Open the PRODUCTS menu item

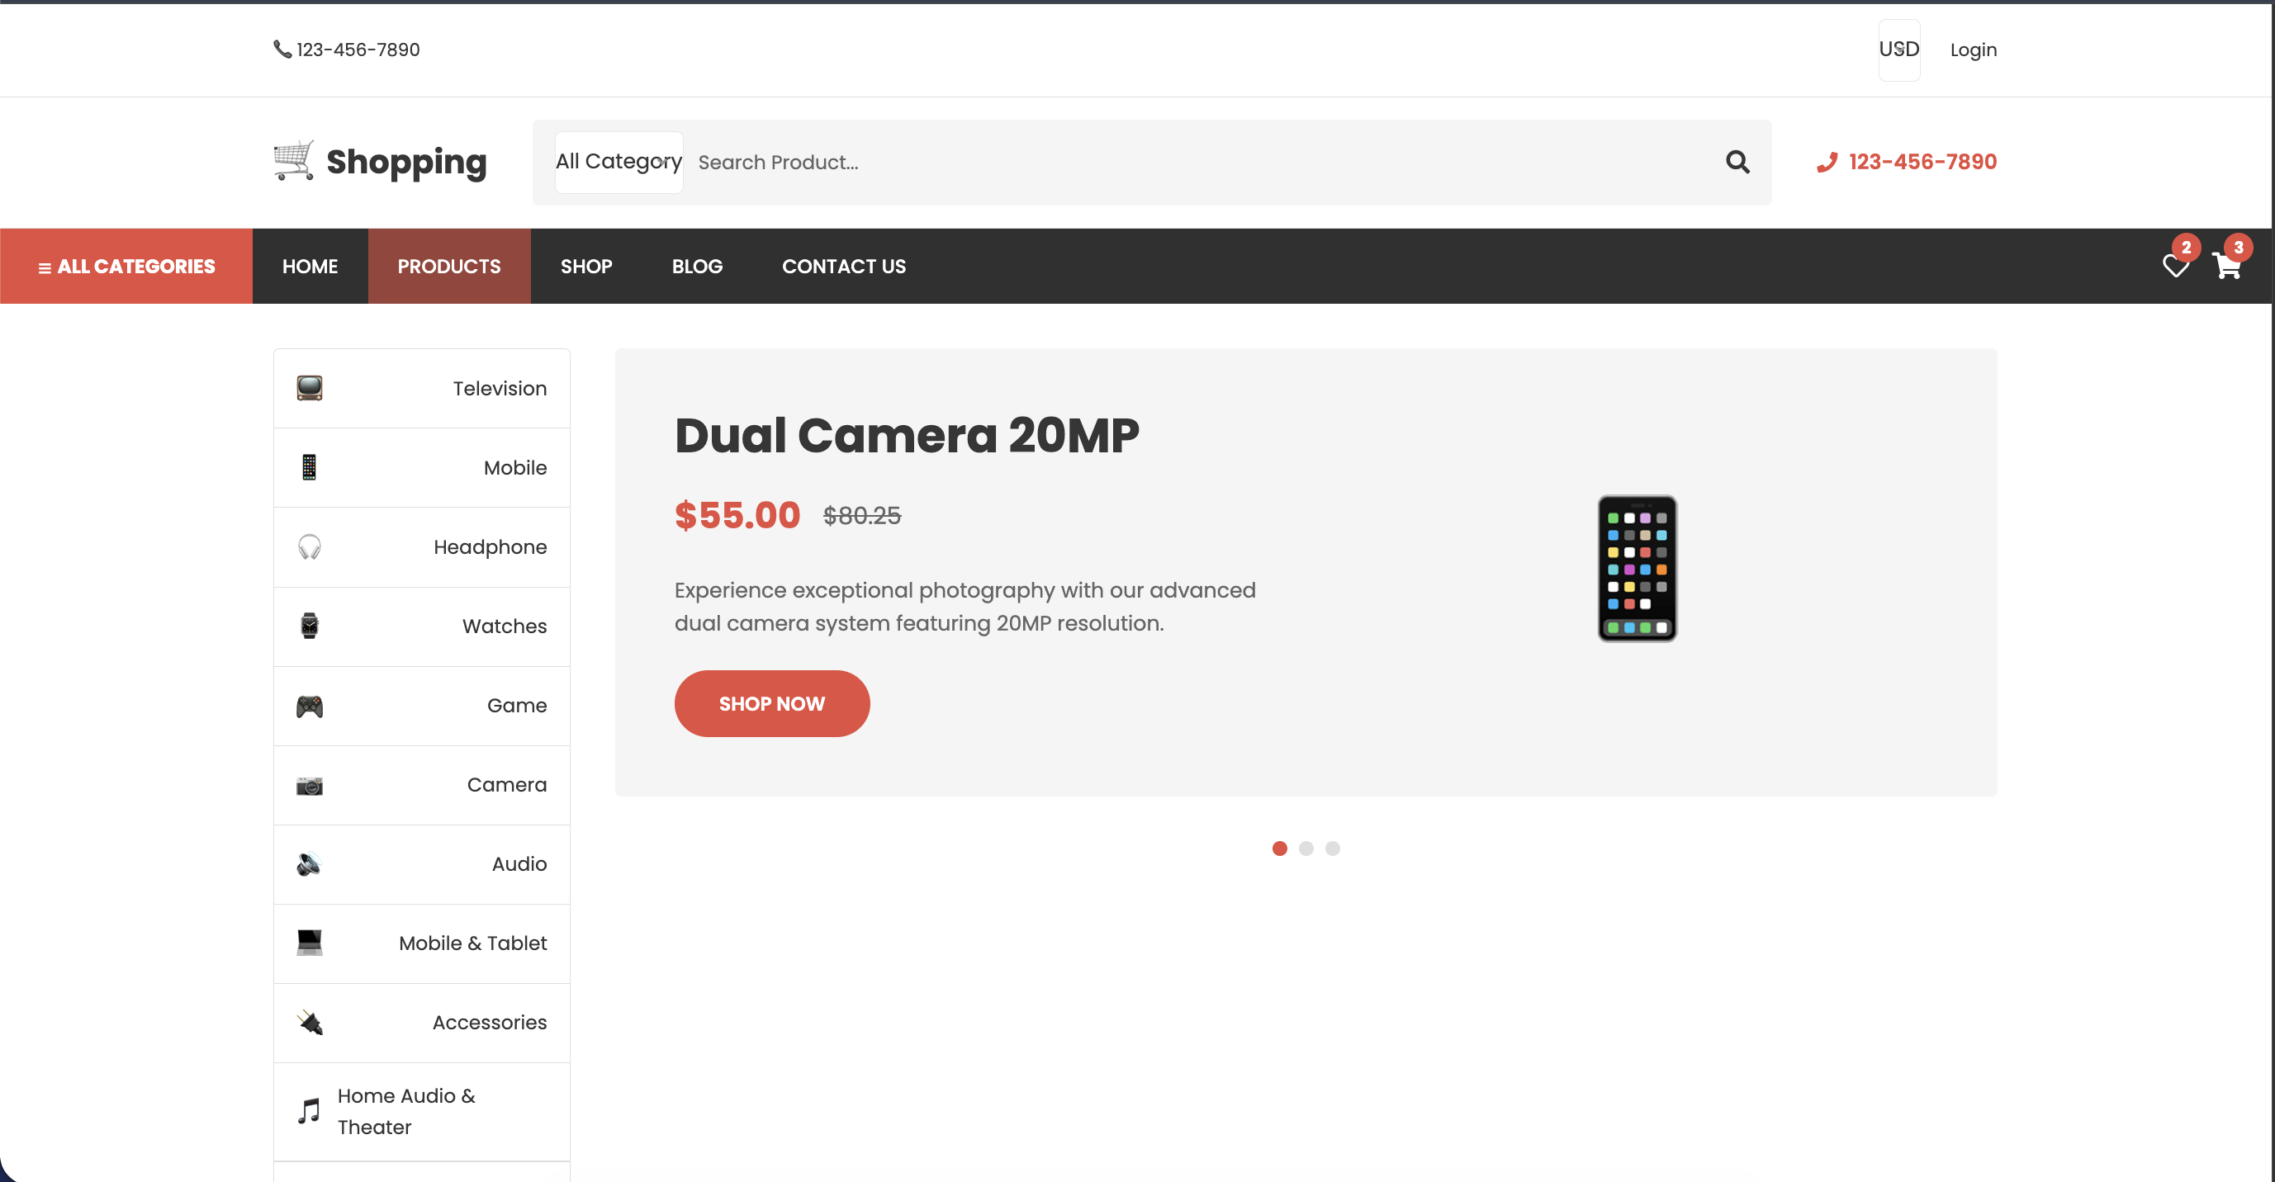pos(448,266)
